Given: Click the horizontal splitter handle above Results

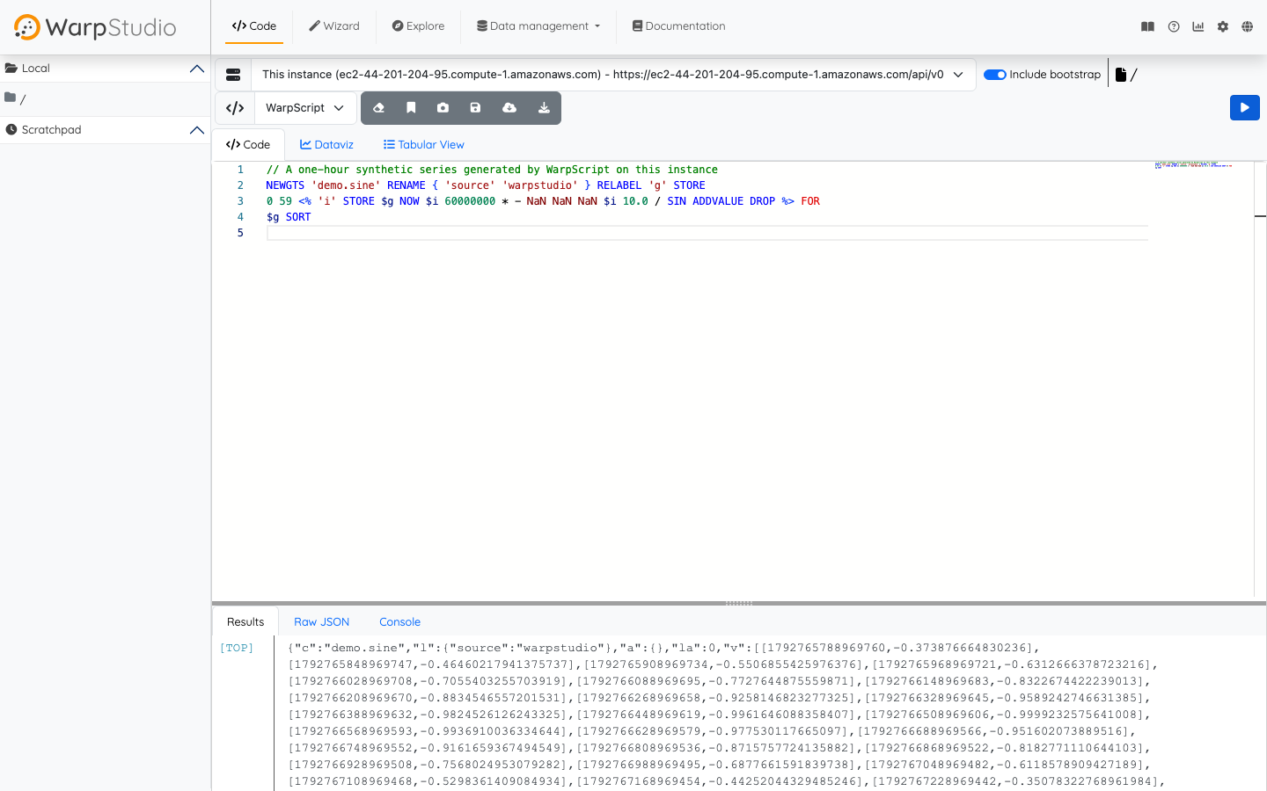Looking at the screenshot, I should [x=739, y=604].
